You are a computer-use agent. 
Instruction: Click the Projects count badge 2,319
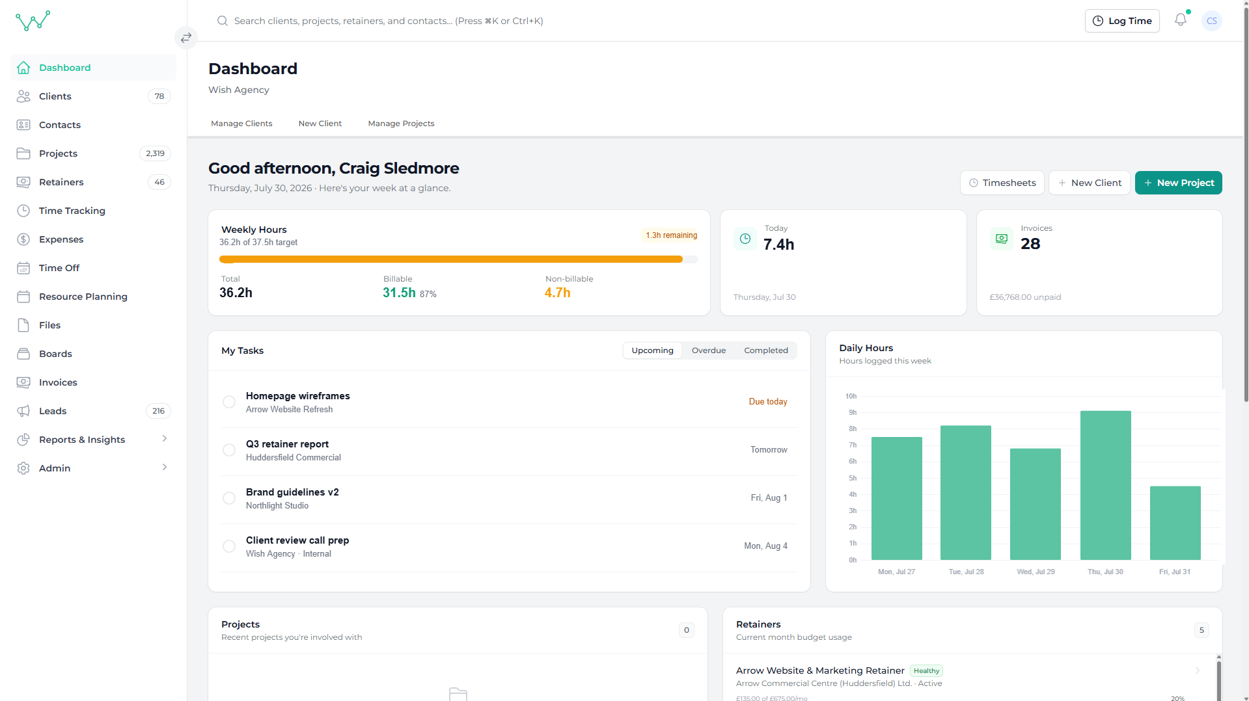point(155,153)
